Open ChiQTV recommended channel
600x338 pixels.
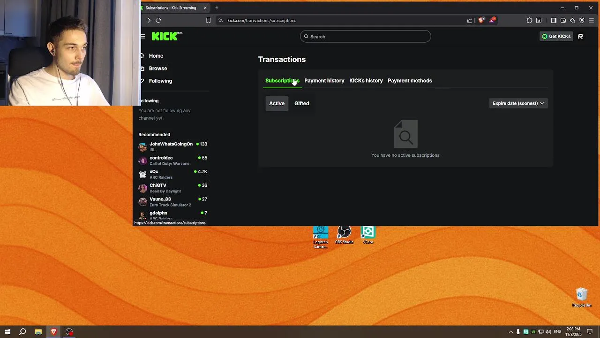pos(172,188)
